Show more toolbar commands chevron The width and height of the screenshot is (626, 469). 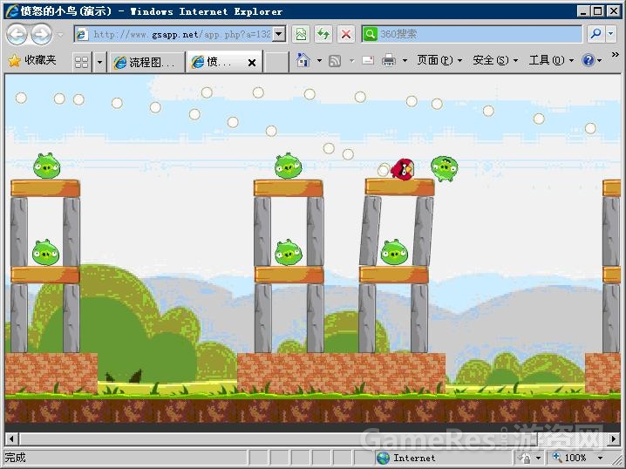click(x=616, y=55)
